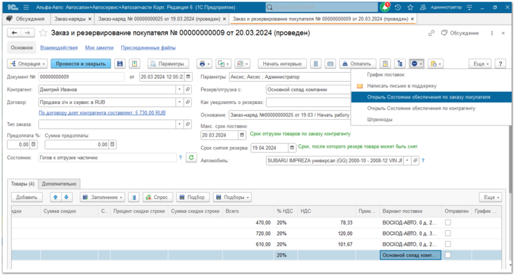
Task: Open history clock icon in title bar
Action: coord(397,7)
